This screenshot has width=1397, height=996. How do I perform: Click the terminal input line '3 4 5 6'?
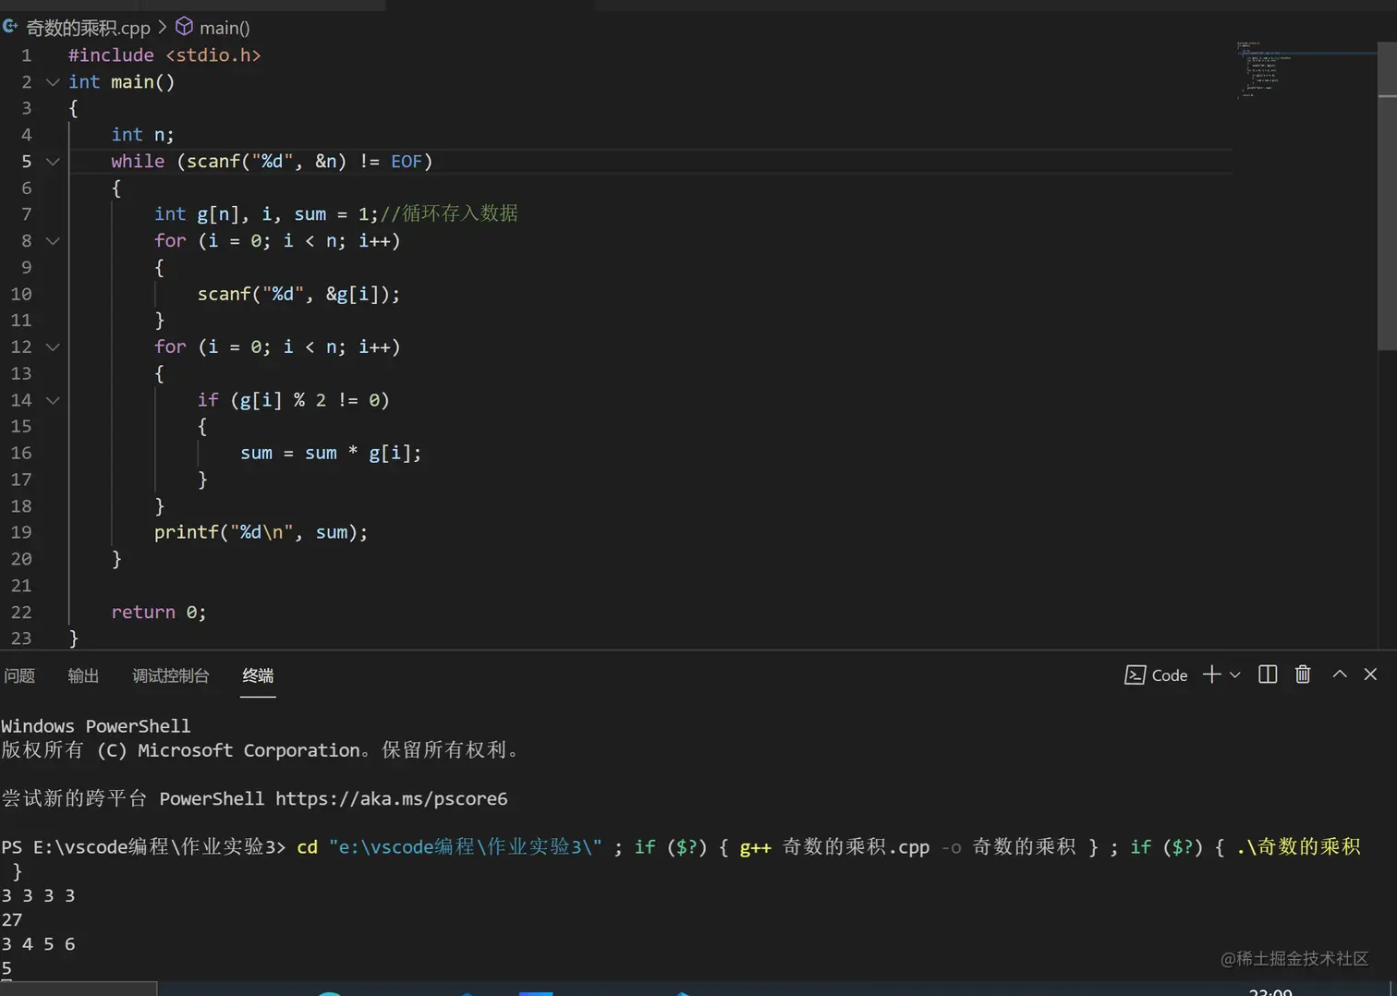[38, 943]
